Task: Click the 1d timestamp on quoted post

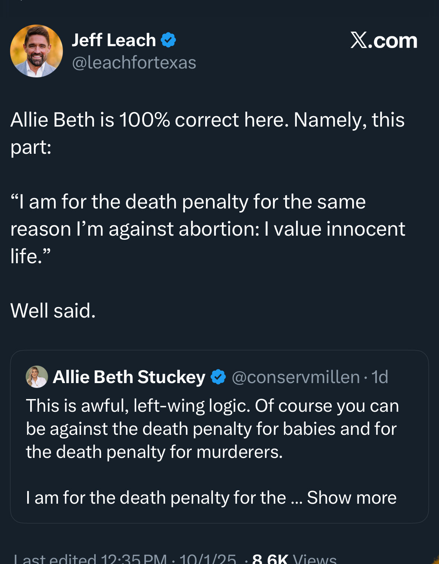Action: (380, 377)
